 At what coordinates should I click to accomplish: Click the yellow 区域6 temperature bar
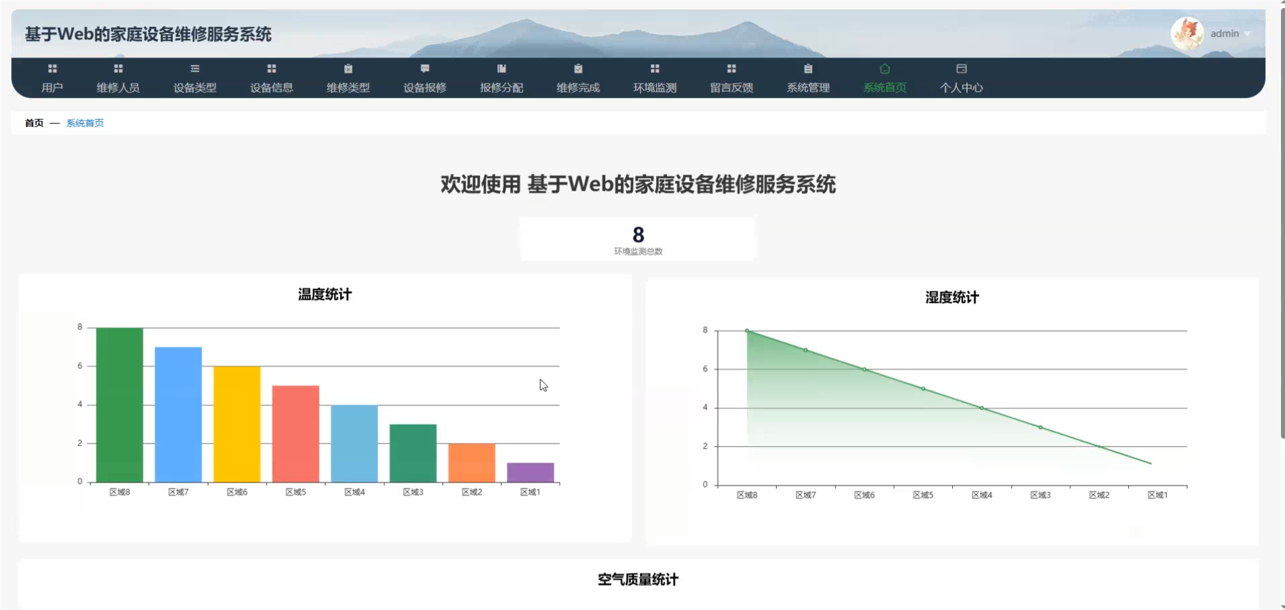(x=237, y=424)
